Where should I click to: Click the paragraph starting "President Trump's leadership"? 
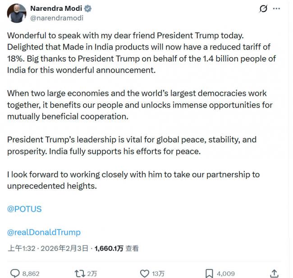(x=132, y=146)
